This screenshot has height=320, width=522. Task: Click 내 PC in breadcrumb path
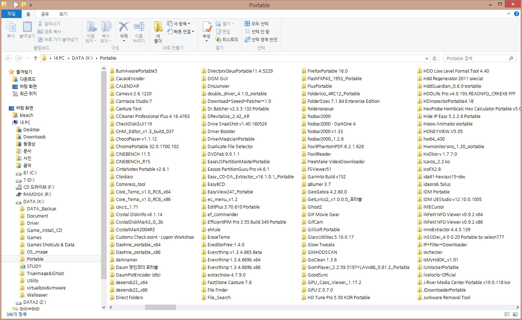point(59,58)
